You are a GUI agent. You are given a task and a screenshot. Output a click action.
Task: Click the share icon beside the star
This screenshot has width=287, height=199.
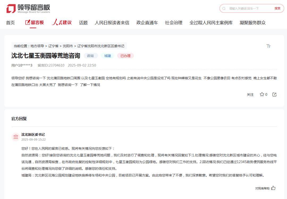click(x=275, y=94)
